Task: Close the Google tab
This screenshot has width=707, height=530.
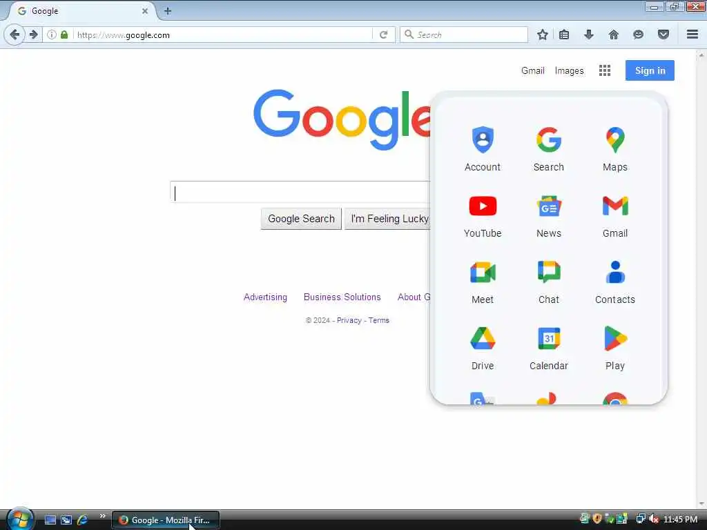Action: 145,11
